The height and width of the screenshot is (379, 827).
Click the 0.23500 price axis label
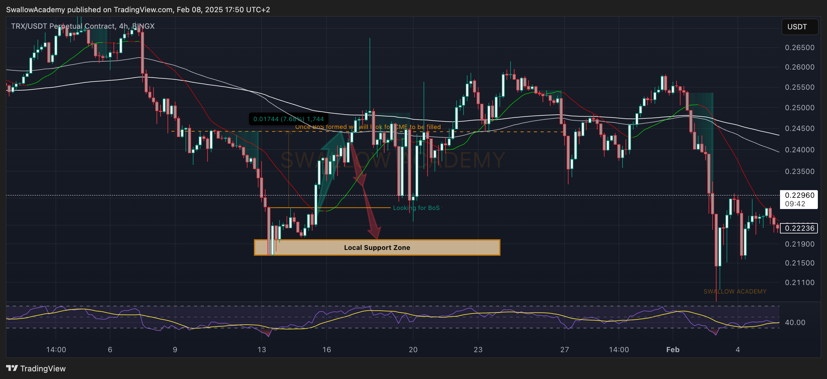(x=800, y=171)
